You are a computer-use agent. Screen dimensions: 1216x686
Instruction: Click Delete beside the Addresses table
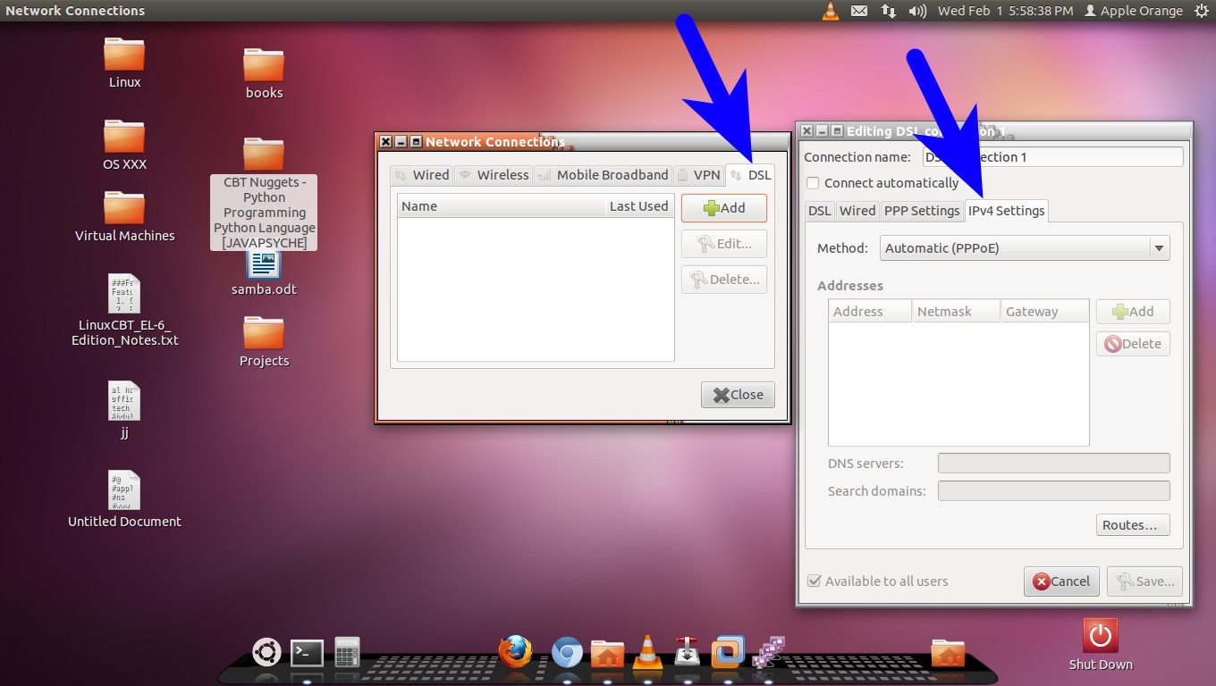point(1133,344)
